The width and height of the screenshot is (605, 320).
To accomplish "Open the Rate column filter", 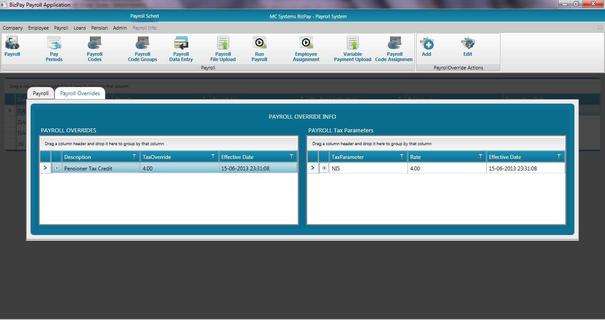I will pyautogui.click(x=480, y=156).
